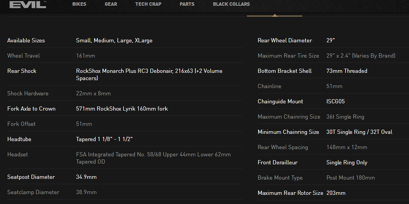This screenshot has height=204, width=409.
Task: Click the FSA Integrated Tapered headset text
Action: 153,158
